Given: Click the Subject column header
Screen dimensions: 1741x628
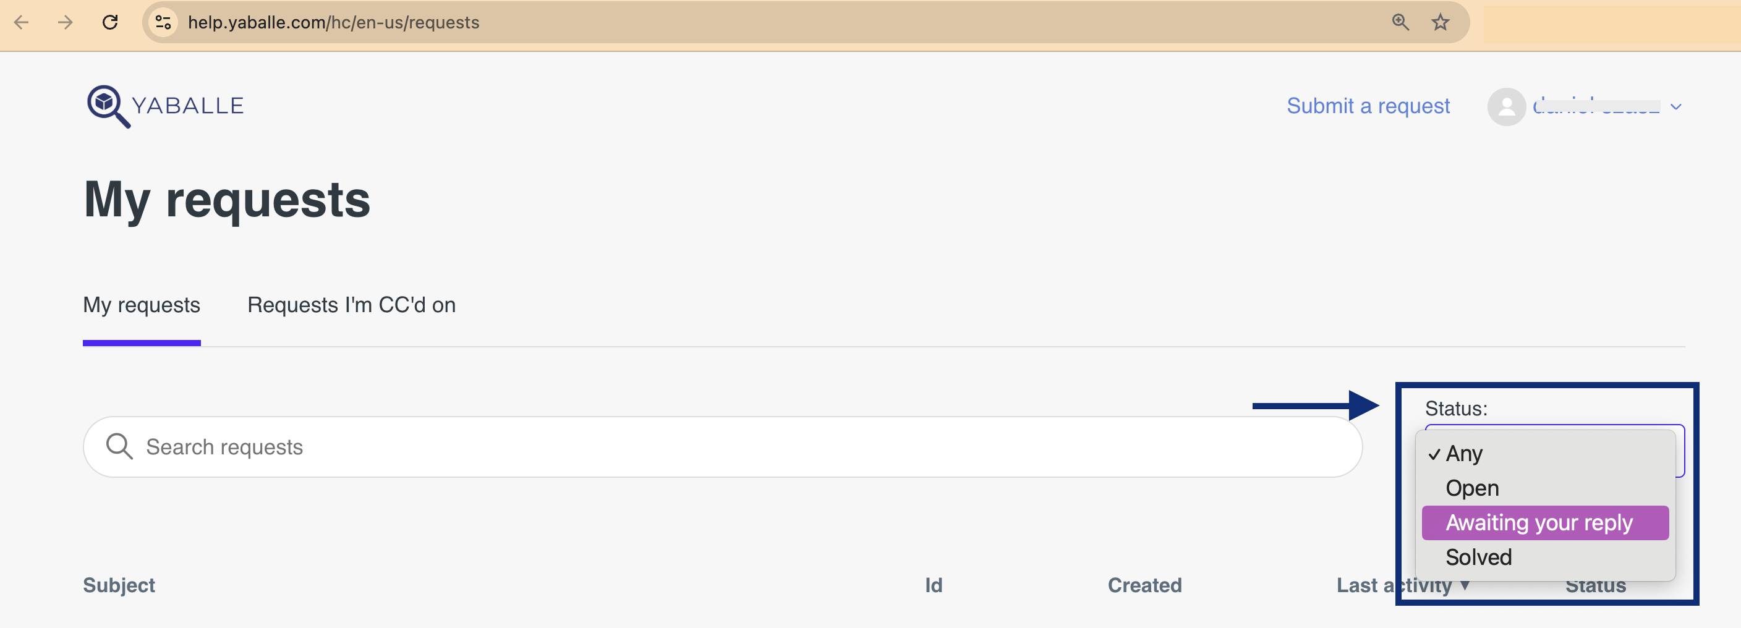Looking at the screenshot, I should point(119,585).
